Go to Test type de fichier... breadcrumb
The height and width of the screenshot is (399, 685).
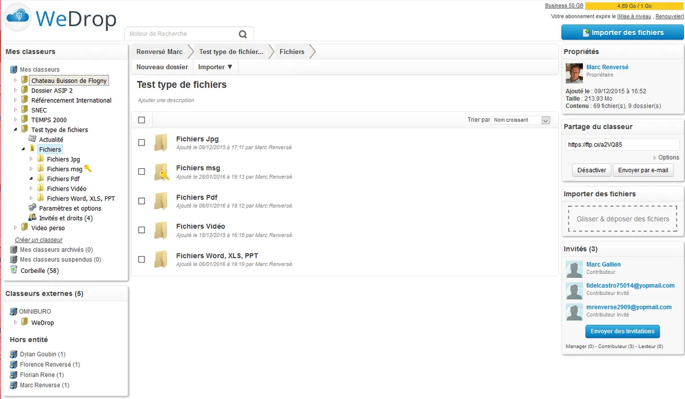coord(231,51)
